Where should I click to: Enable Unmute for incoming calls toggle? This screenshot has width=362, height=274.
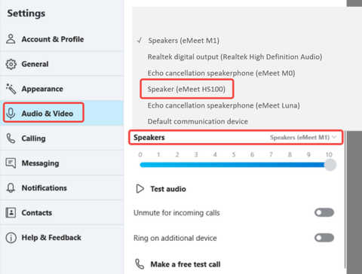click(324, 212)
